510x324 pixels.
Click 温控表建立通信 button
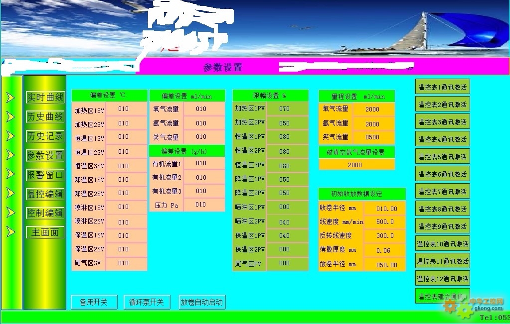[x=442, y=296]
